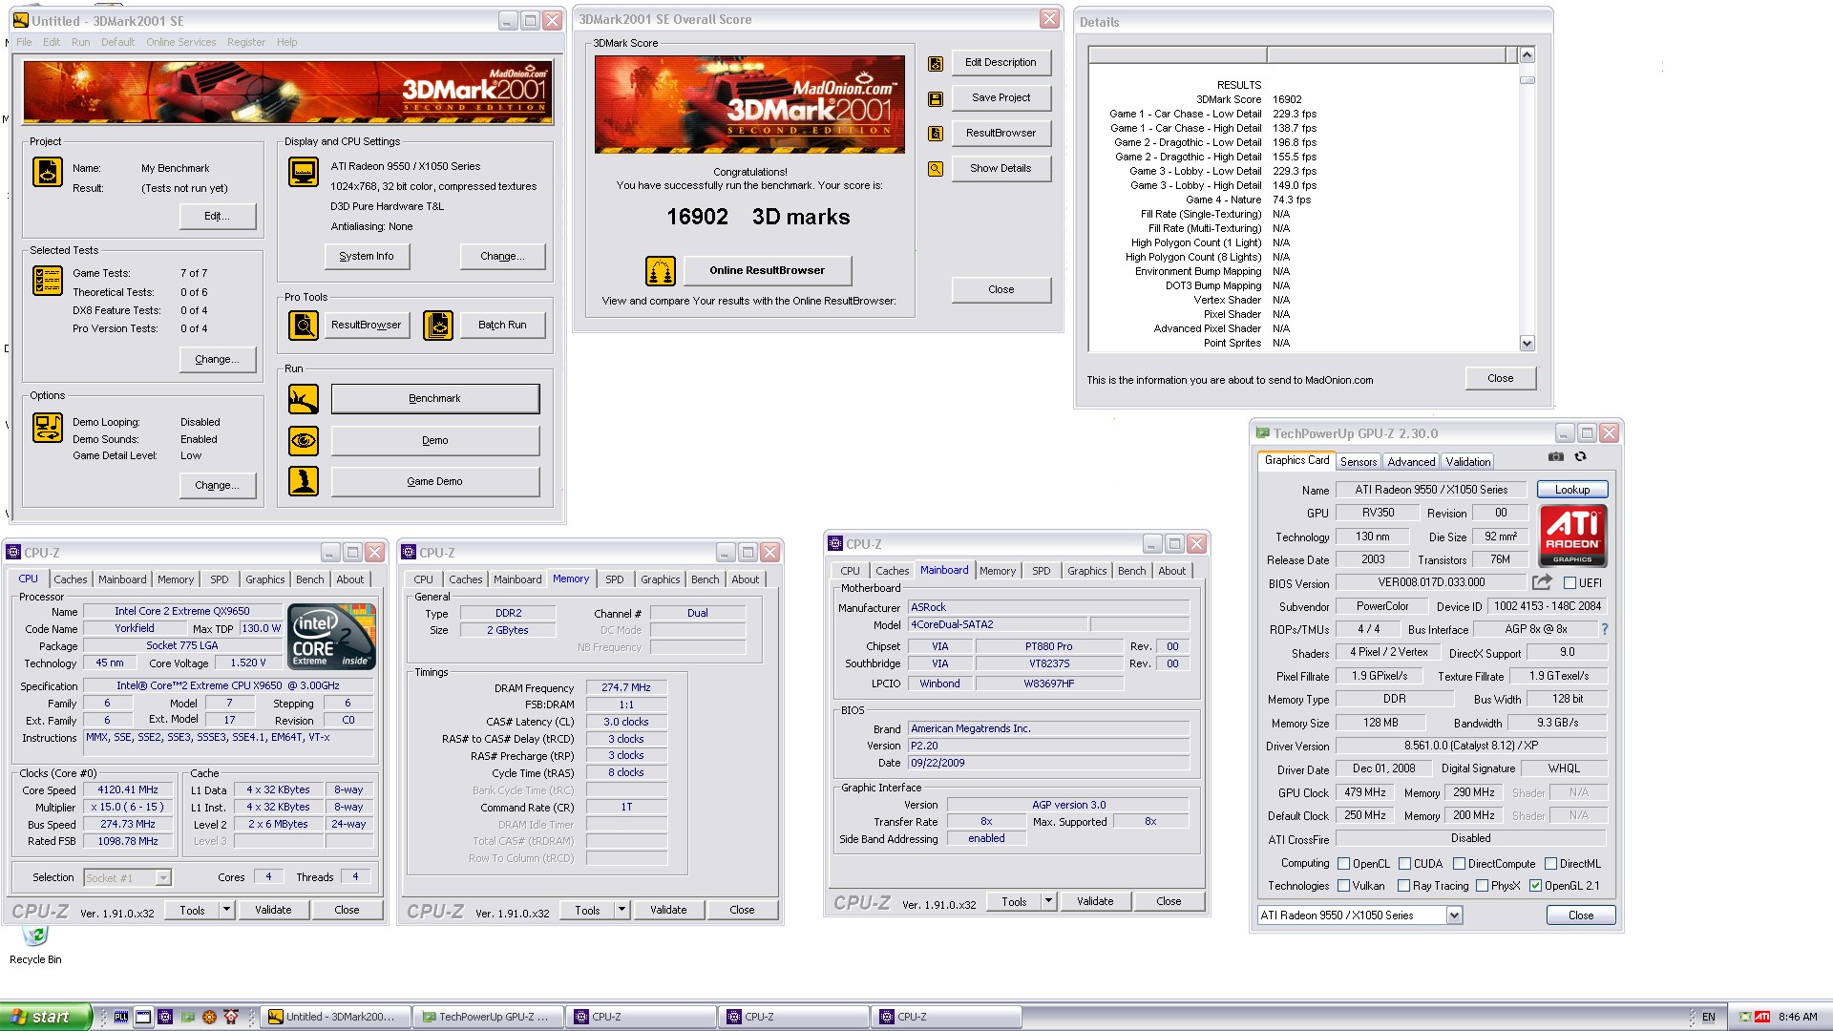Click the PLL quick launch icon in taskbar
This screenshot has width=1833, height=1031.
[x=121, y=1018]
